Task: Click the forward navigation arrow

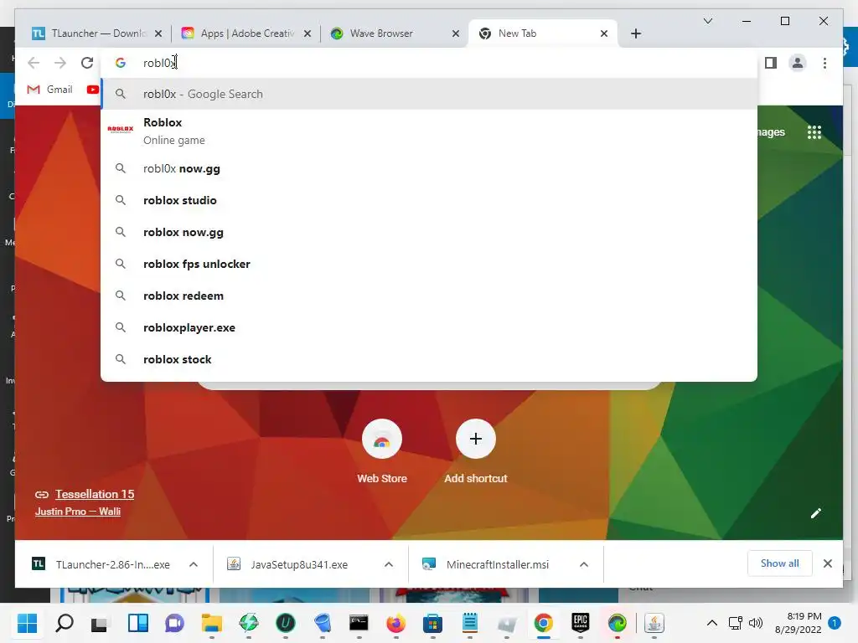Action: click(60, 63)
